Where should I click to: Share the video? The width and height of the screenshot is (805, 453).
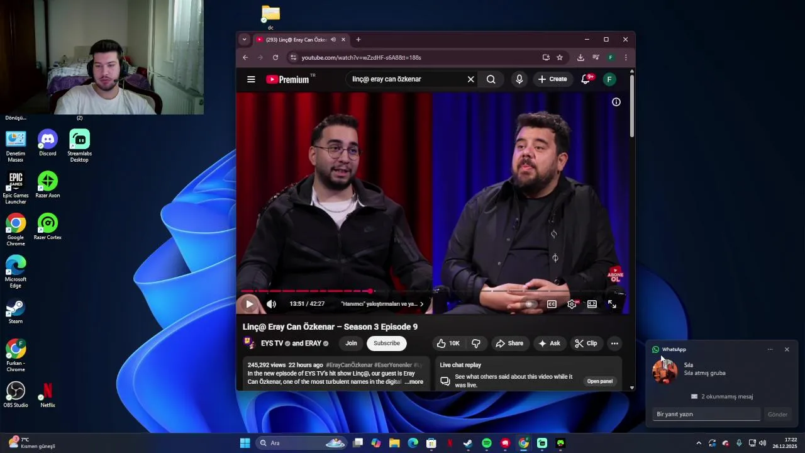[x=509, y=343]
